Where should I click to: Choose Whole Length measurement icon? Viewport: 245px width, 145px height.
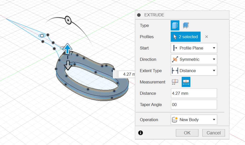click(x=186, y=82)
